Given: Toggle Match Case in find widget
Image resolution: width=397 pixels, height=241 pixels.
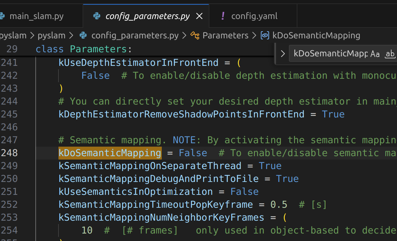Looking at the screenshot, I should coord(375,54).
